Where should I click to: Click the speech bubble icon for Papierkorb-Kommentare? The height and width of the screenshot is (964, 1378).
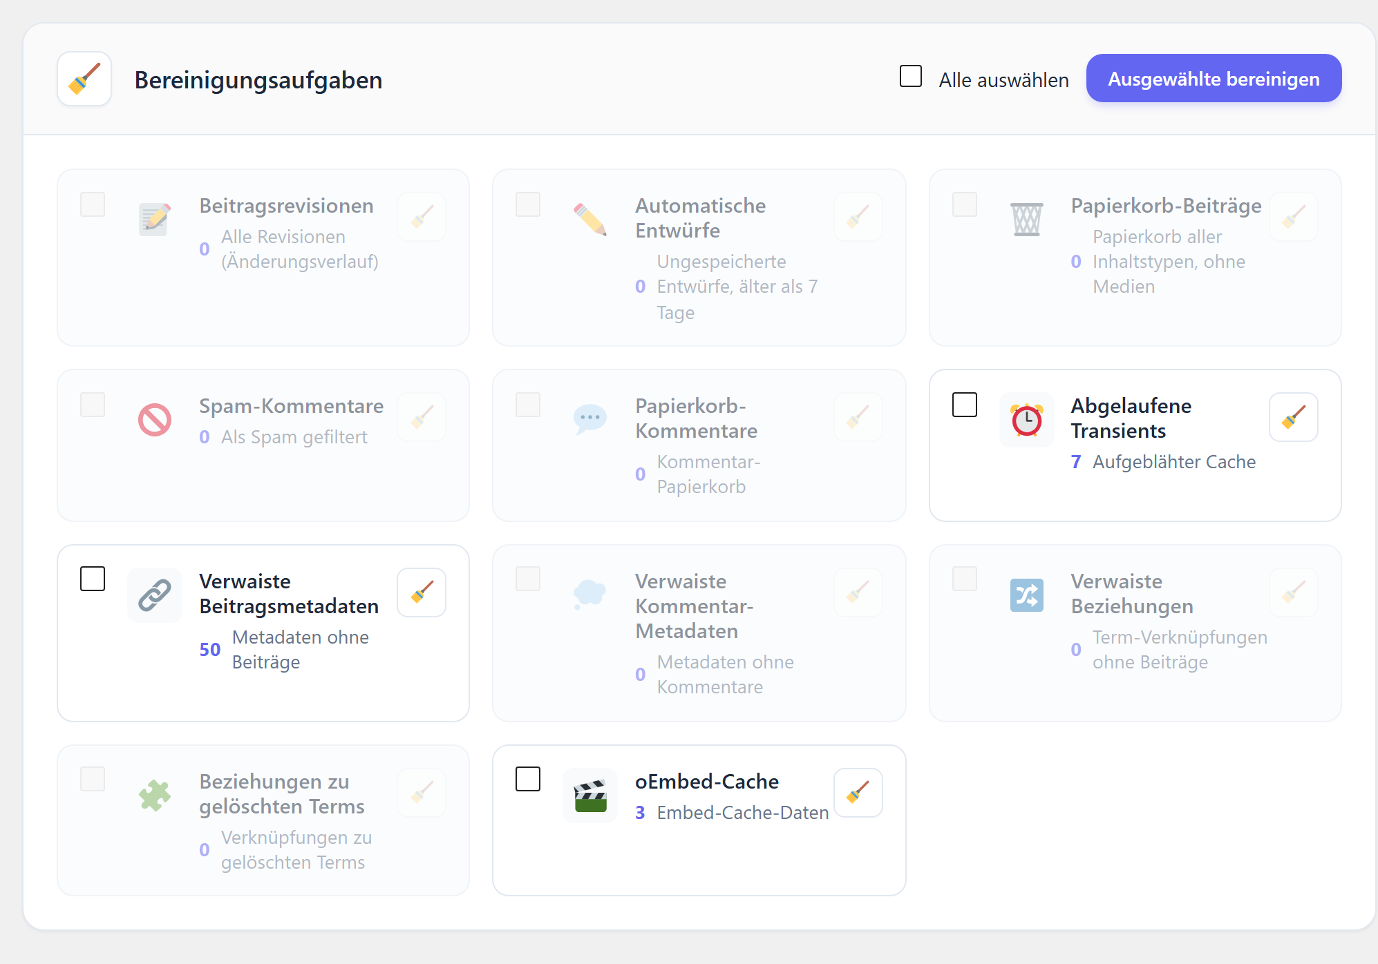(590, 420)
